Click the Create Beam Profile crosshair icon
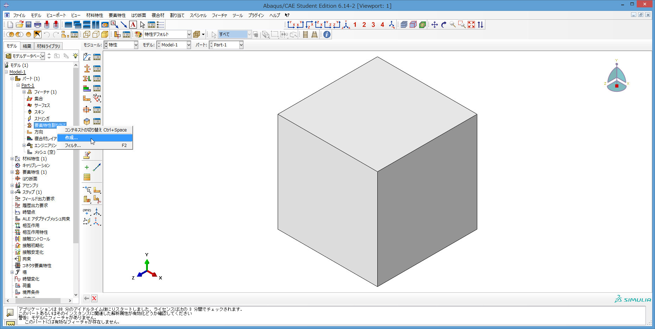Viewport: 655px width, 329px height. 87,110
